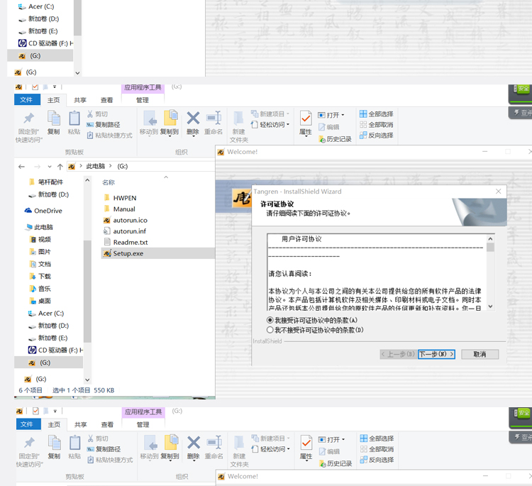Click the 下一步(N) button
532x486 pixels.
tap(436, 354)
